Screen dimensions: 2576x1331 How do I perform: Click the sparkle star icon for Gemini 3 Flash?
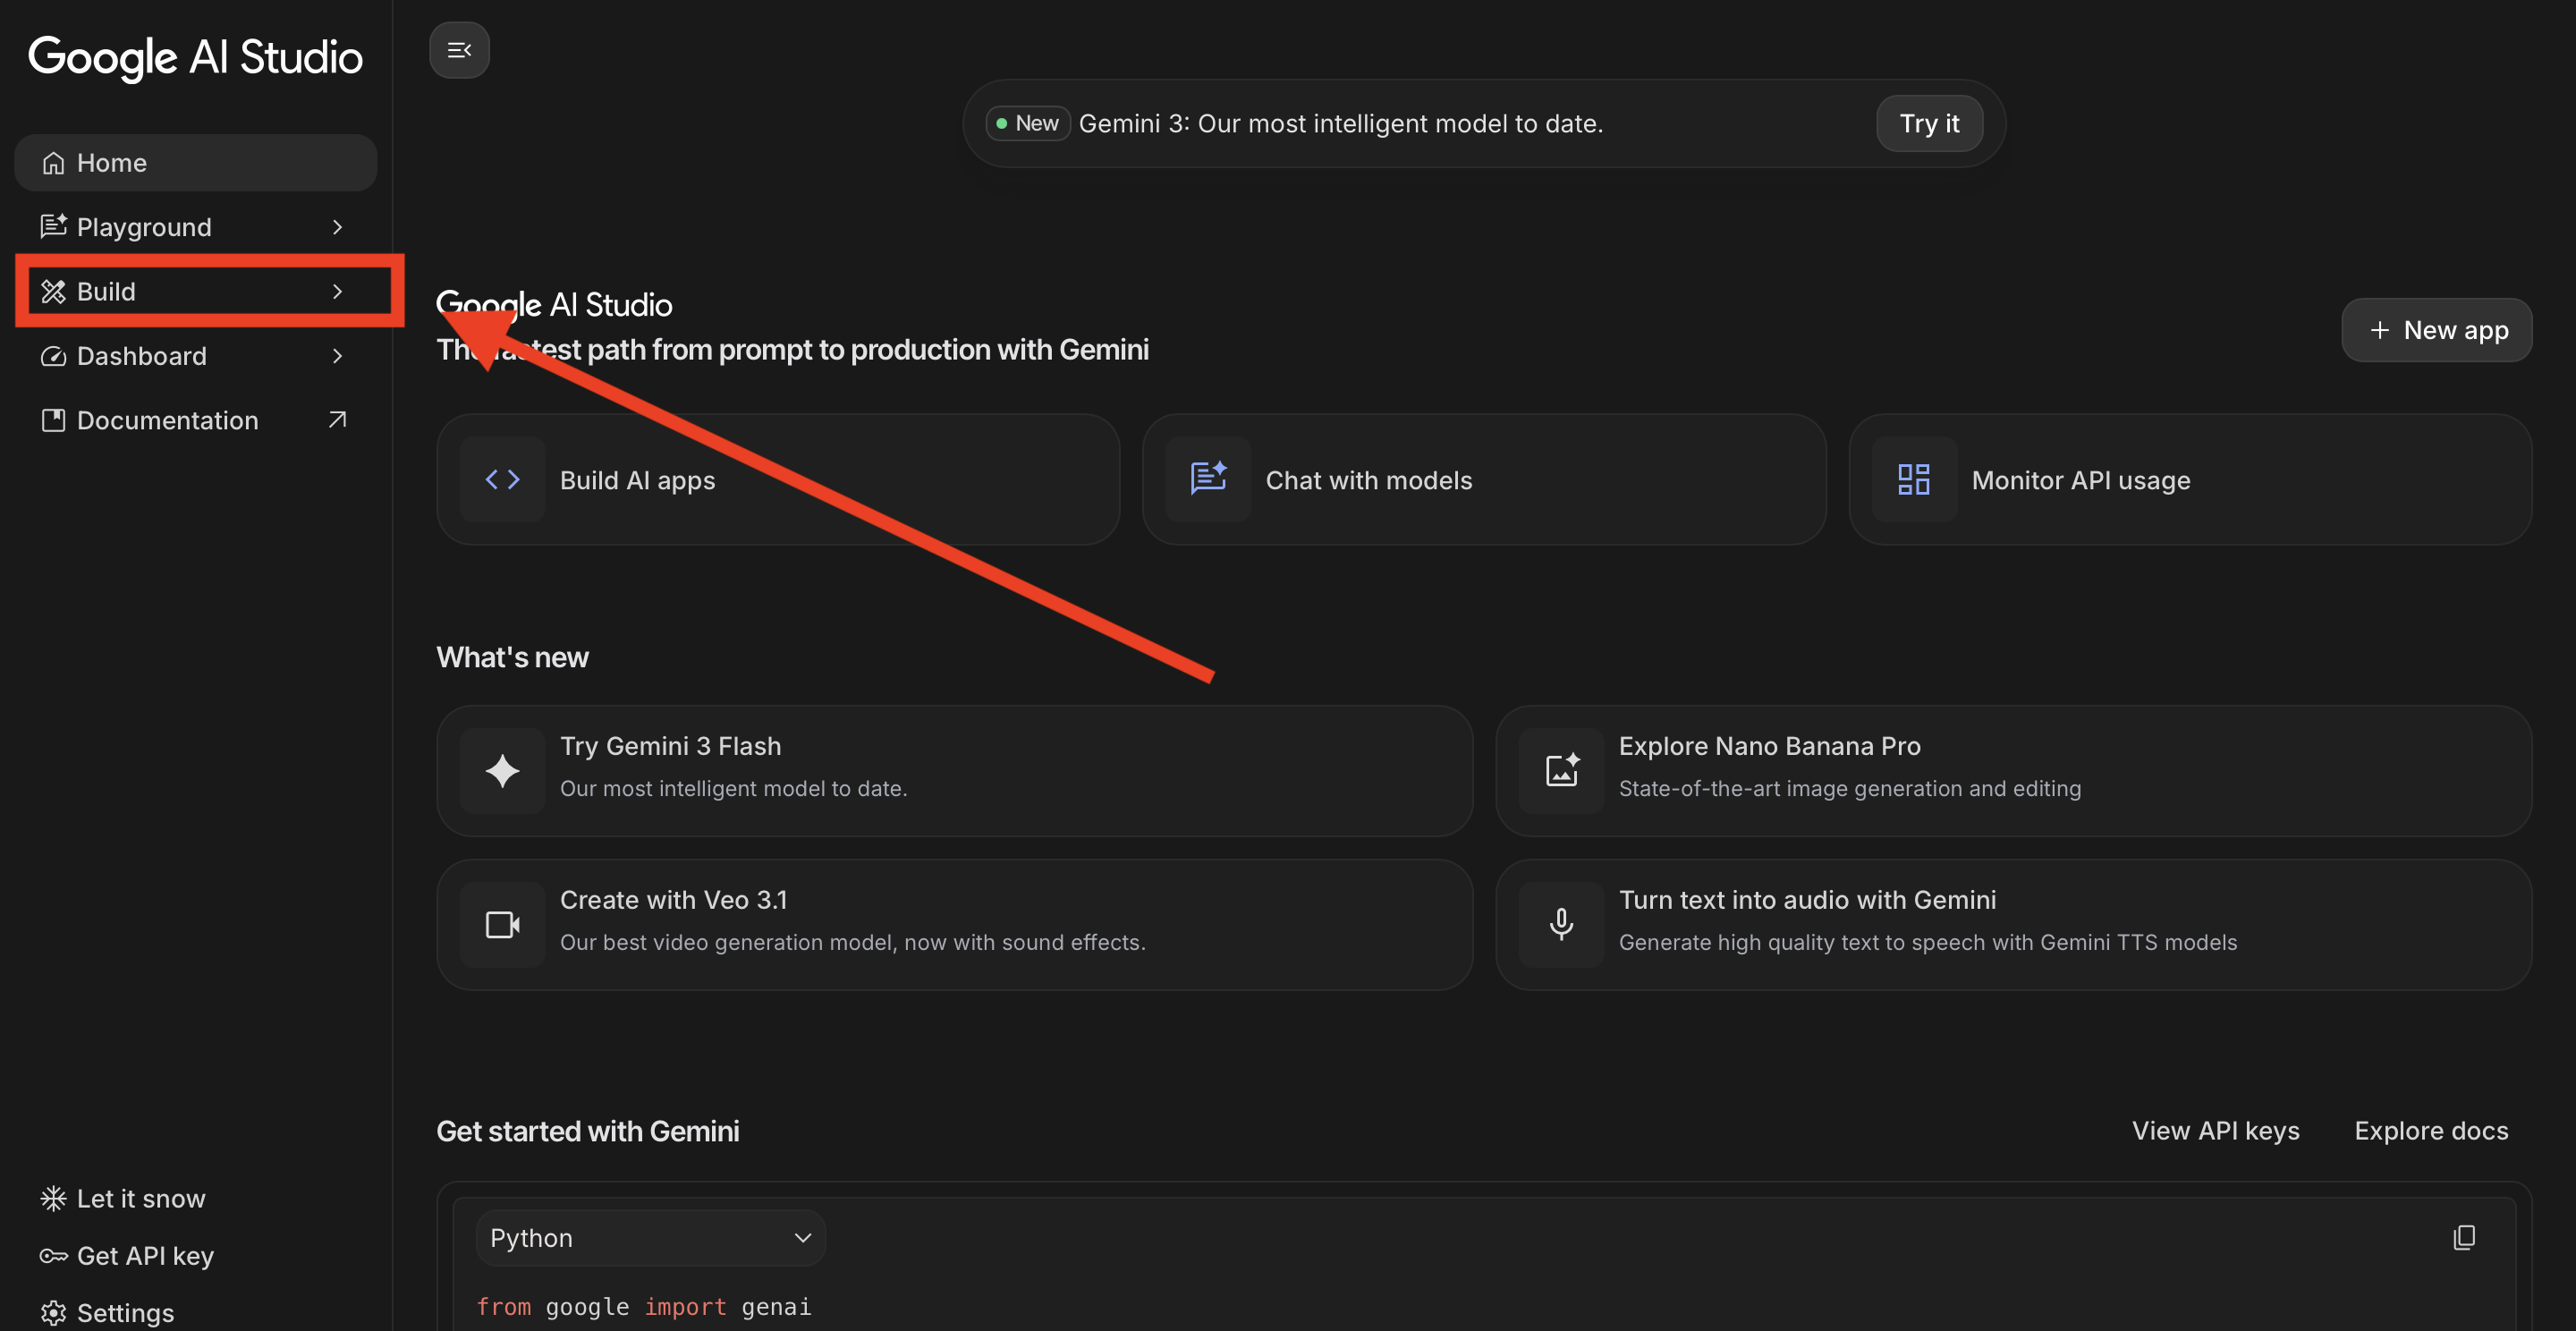pos(502,771)
